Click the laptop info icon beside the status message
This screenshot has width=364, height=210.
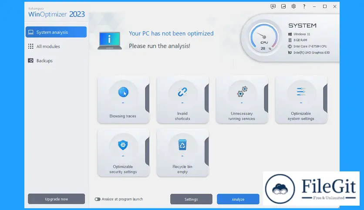(110, 41)
